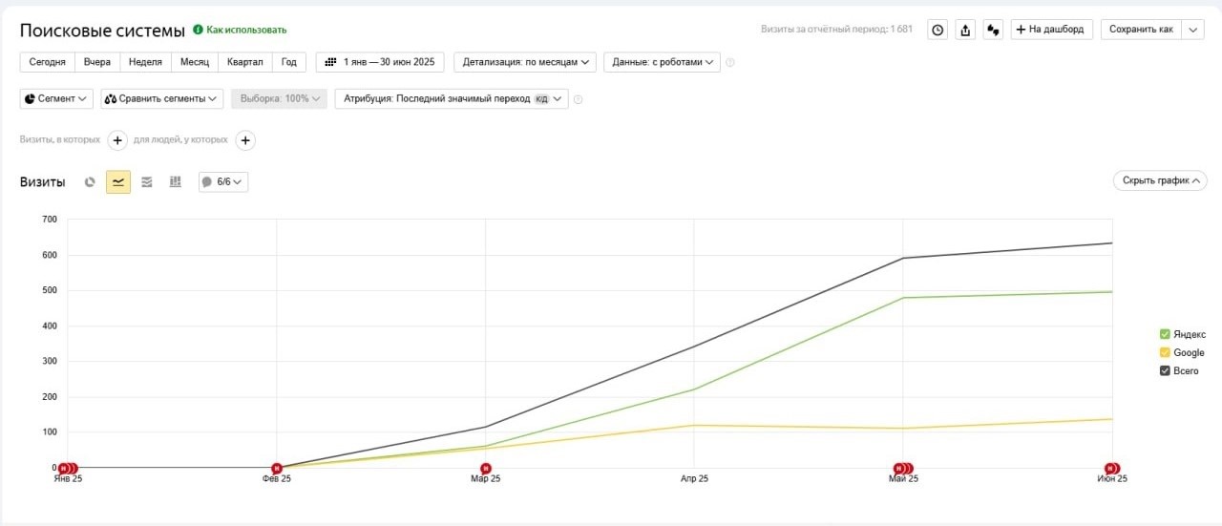Uncheck the Google legend checkbox
This screenshot has width=1222, height=526.
(1165, 352)
